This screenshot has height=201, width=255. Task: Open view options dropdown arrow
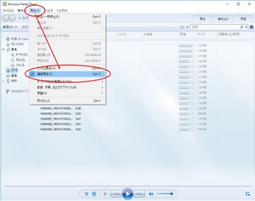(x=187, y=27)
